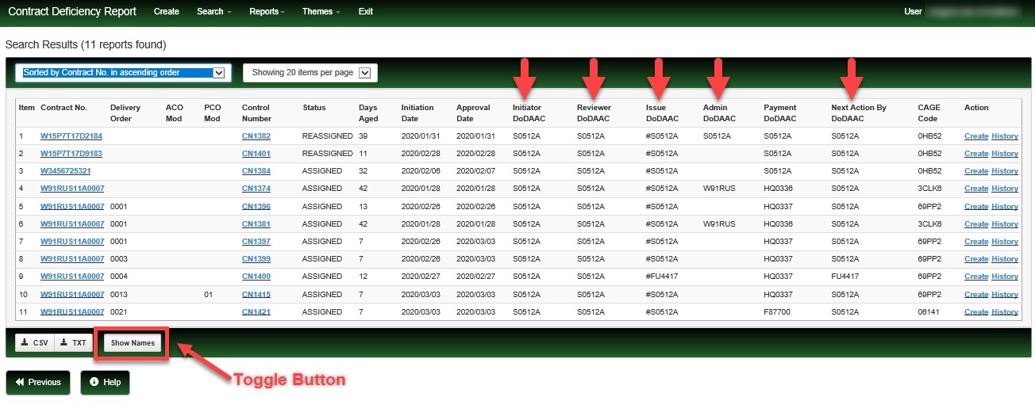1035x420 pixels.
Task: Click Create link for item 4
Action: 975,189
